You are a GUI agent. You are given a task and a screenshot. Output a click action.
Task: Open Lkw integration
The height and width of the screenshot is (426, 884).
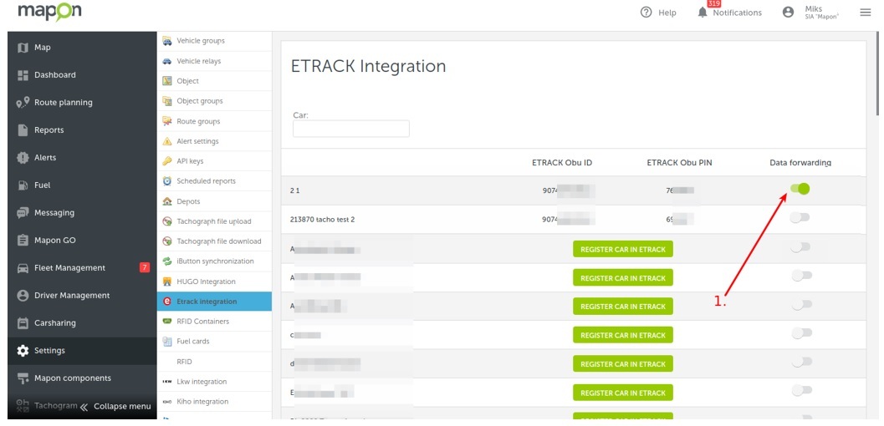(214, 382)
